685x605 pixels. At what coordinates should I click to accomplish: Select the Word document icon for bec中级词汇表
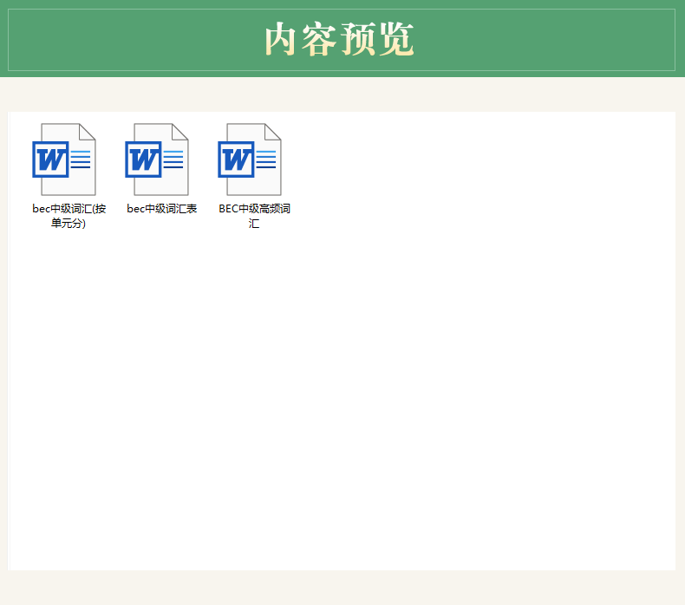157,159
